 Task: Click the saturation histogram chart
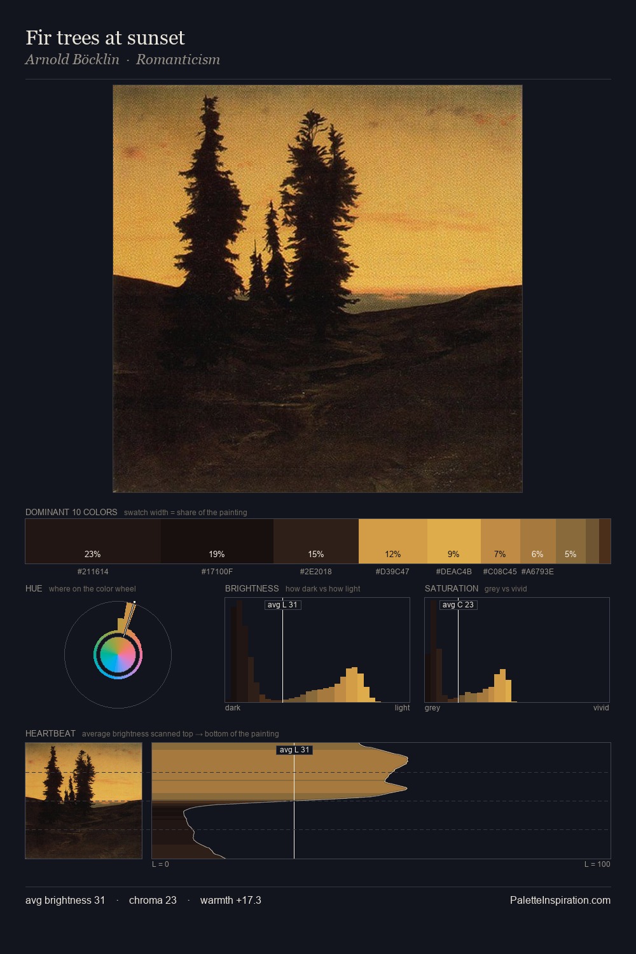(517, 650)
